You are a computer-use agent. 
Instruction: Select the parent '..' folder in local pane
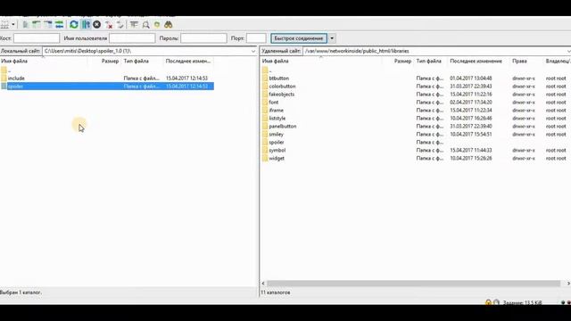click(x=107, y=70)
